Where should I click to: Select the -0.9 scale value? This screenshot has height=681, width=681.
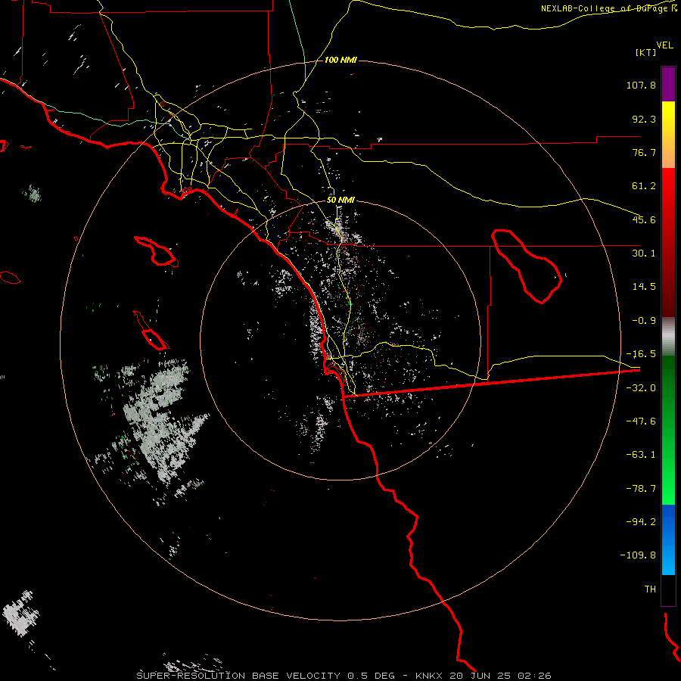644,321
